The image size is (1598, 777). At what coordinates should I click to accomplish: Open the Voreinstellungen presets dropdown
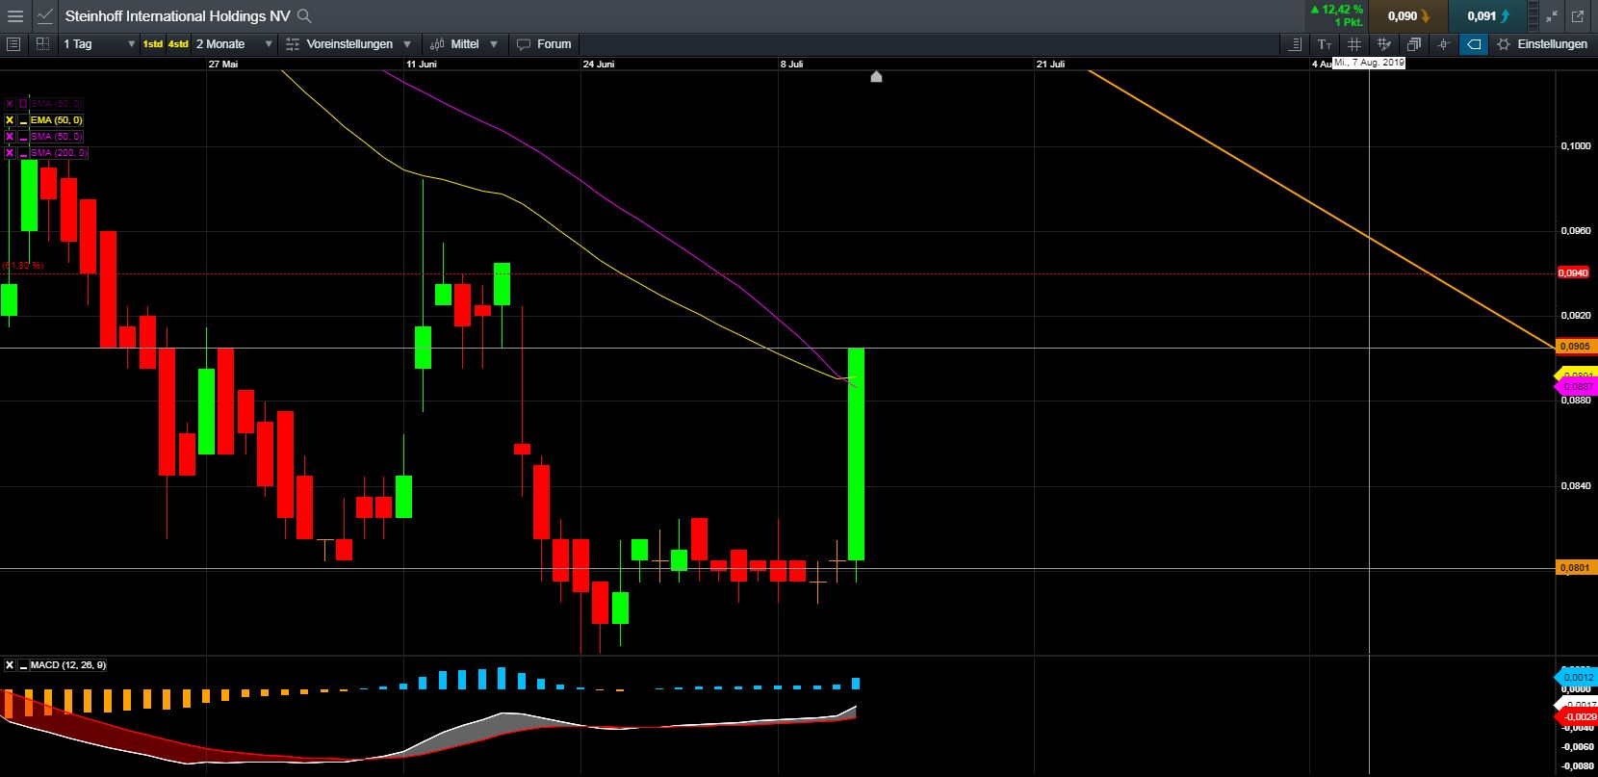pyautogui.click(x=348, y=44)
